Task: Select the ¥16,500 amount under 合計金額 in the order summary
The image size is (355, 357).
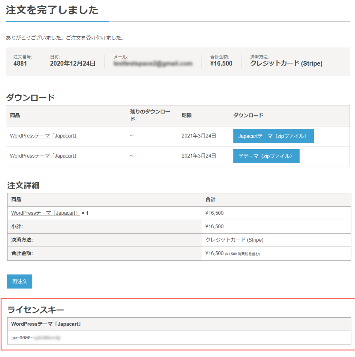Action: [221, 63]
